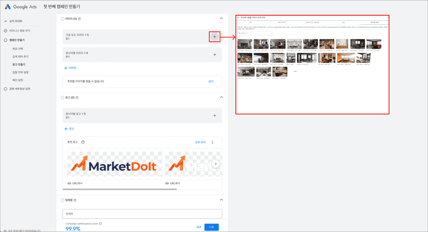
Task: Open the 목표 선택 sub-step
Action: point(18,48)
